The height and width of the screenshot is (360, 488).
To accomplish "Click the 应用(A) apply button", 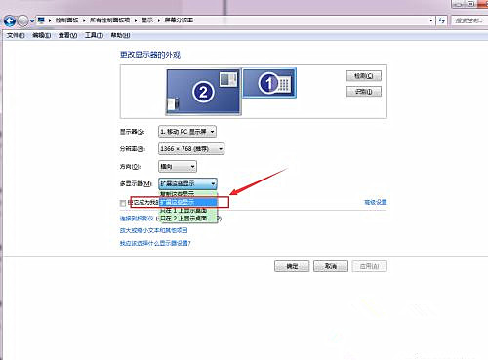I will [369, 266].
